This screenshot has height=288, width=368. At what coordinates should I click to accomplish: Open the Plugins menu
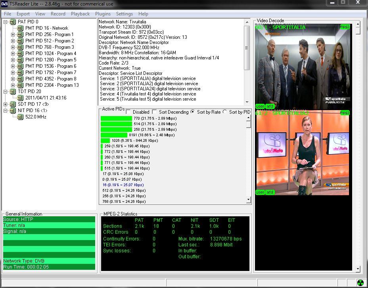point(103,14)
